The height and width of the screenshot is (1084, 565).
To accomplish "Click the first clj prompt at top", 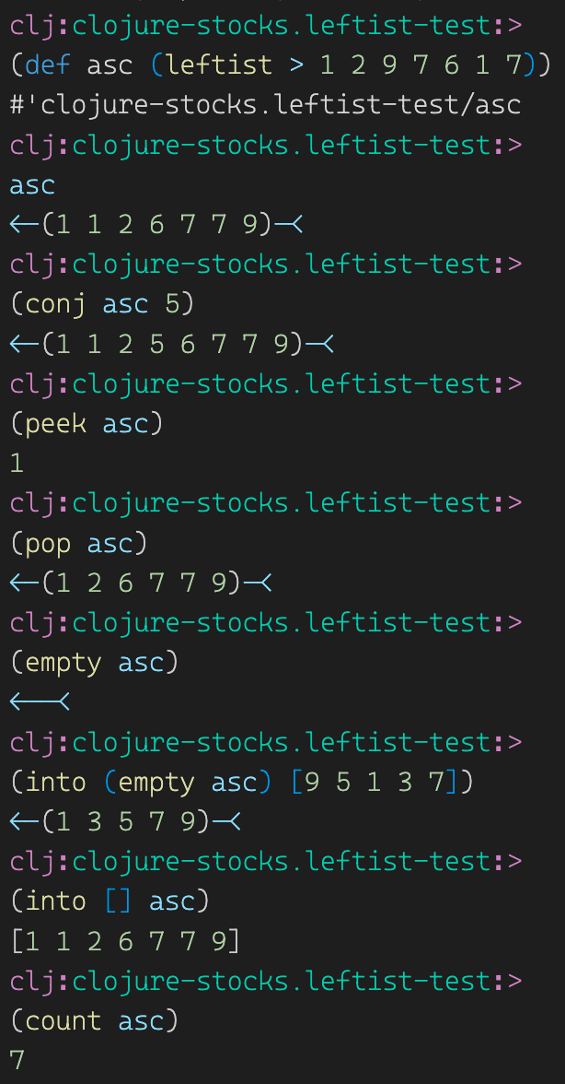I will 266,26.
